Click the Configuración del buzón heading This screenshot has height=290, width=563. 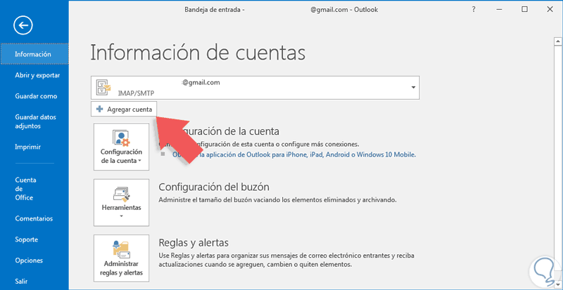tap(214, 187)
